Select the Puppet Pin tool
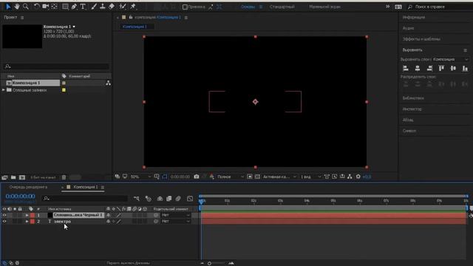The width and height of the screenshot is (473, 266). [x=133, y=7]
